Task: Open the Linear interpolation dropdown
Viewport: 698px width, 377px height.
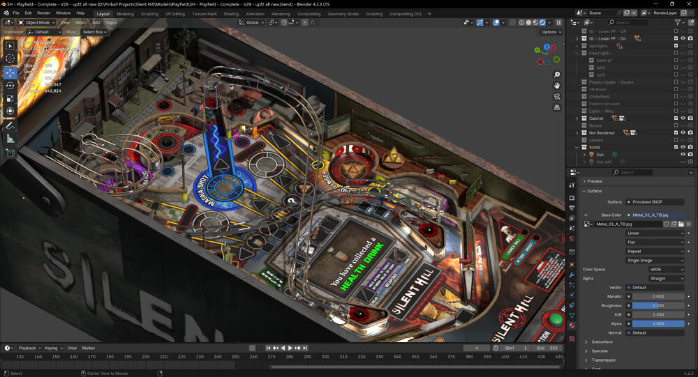Action: (x=655, y=233)
